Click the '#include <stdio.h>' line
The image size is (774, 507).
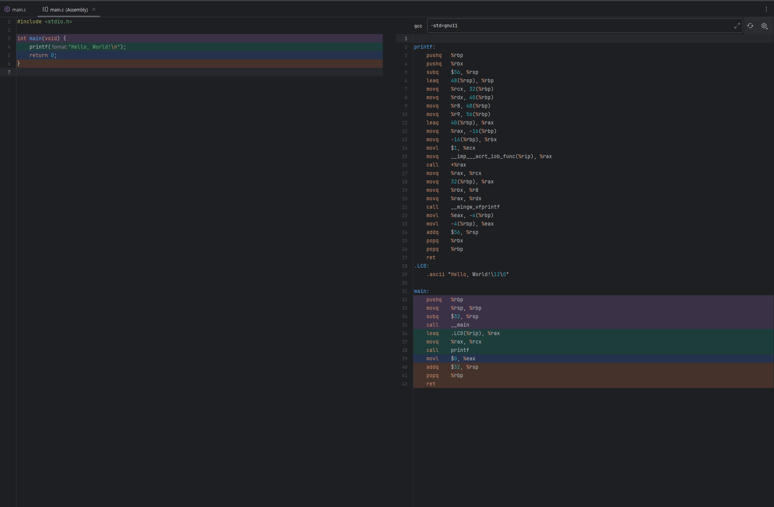click(44, 21)
